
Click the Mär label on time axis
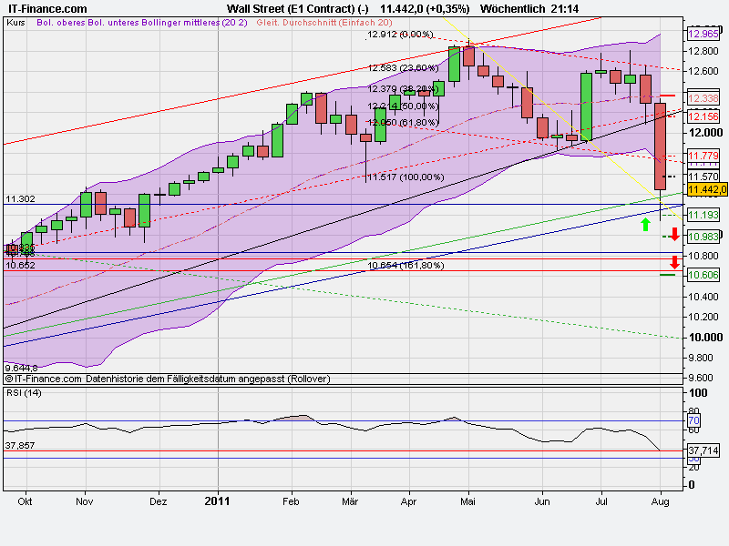pos(350,502)
